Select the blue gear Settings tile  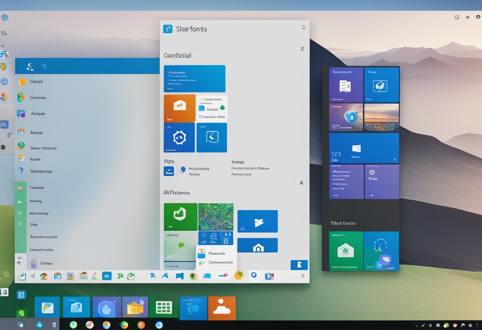[x=179, y=138]
